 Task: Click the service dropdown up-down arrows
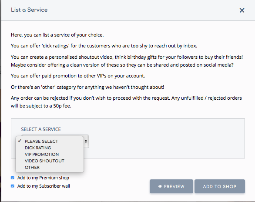point(86,141)
